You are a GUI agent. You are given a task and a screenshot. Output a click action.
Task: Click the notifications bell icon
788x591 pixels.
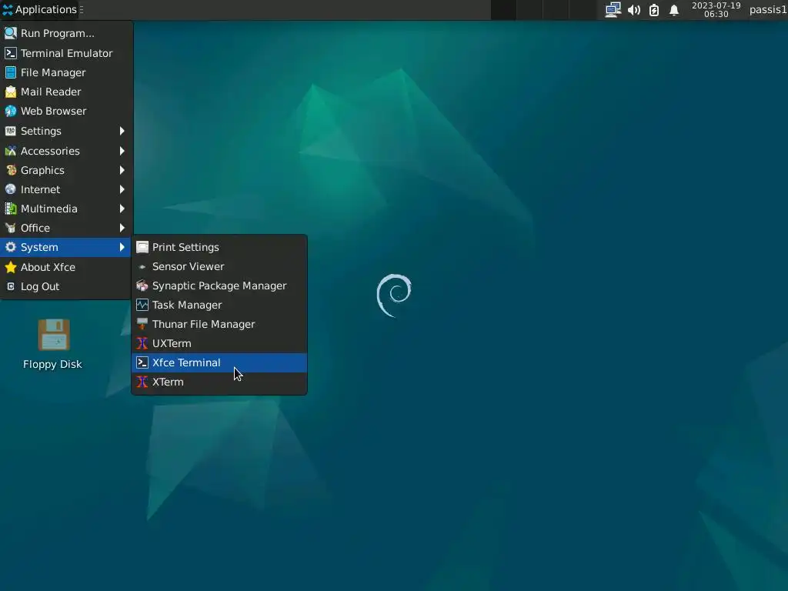[x=674, y=10]
